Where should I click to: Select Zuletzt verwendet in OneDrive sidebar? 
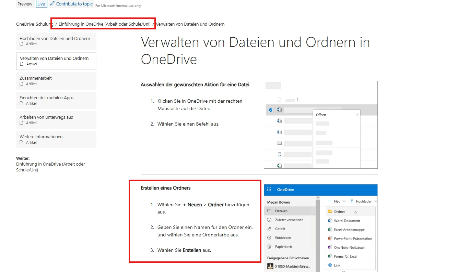tap(289, 220)
